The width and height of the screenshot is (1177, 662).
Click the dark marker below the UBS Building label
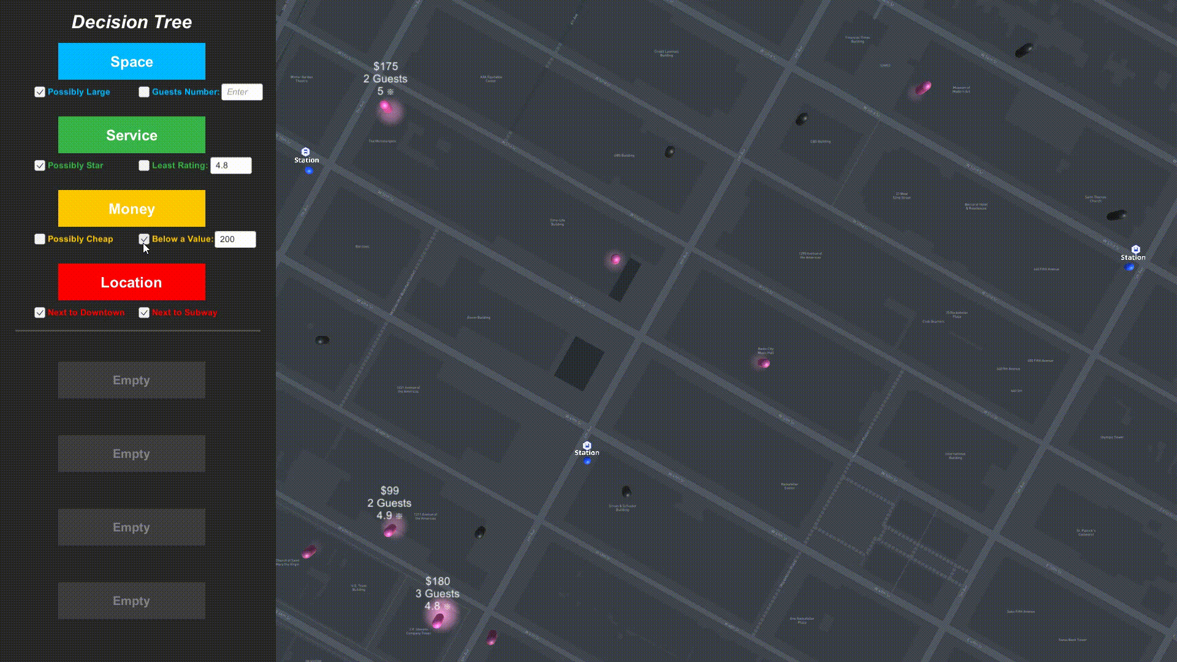(x=670, y=151)
